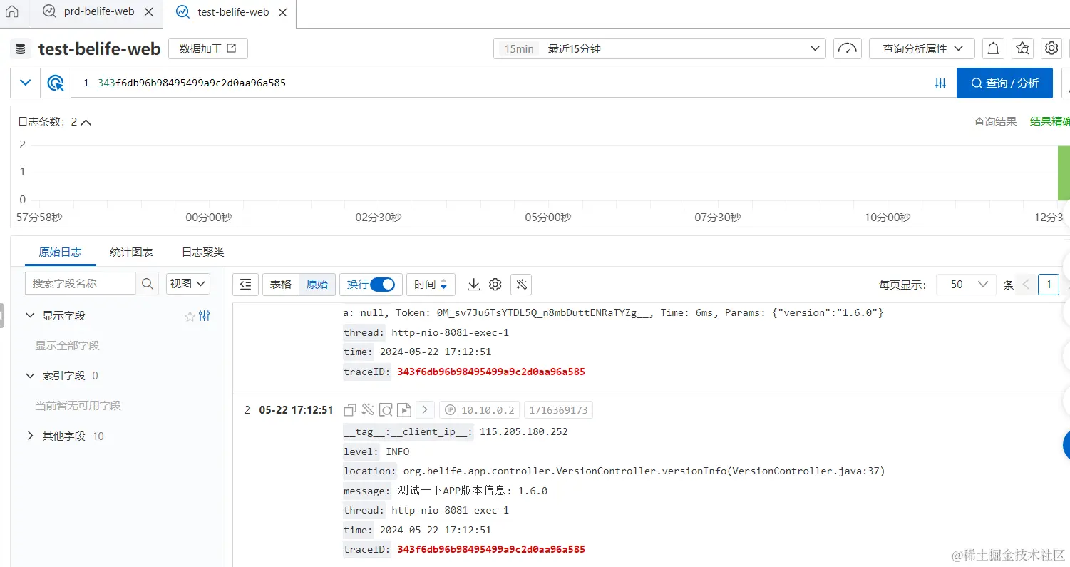Image resolution: width=1070 pixels, height=567 pixels.
Task: Click the toolbar magic wand icon
Action: coord(521,284)
